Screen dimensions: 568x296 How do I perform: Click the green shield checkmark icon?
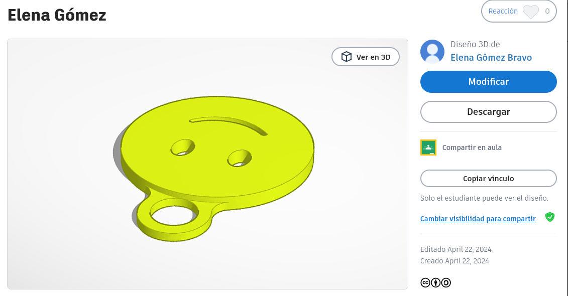pos(550,217)
